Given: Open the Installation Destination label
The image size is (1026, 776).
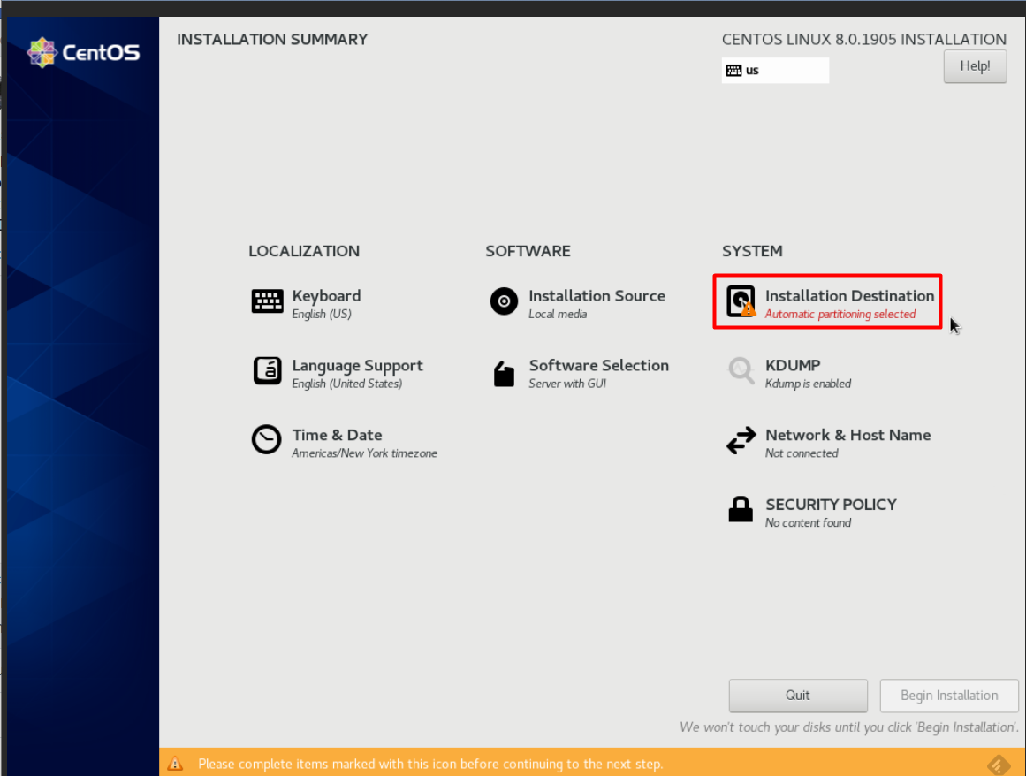Looking at the screenshot, I should [x=849, y=296].
